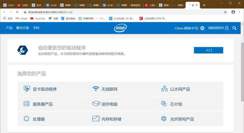Switch to the 知乎 tab

(x=37, y=5)
